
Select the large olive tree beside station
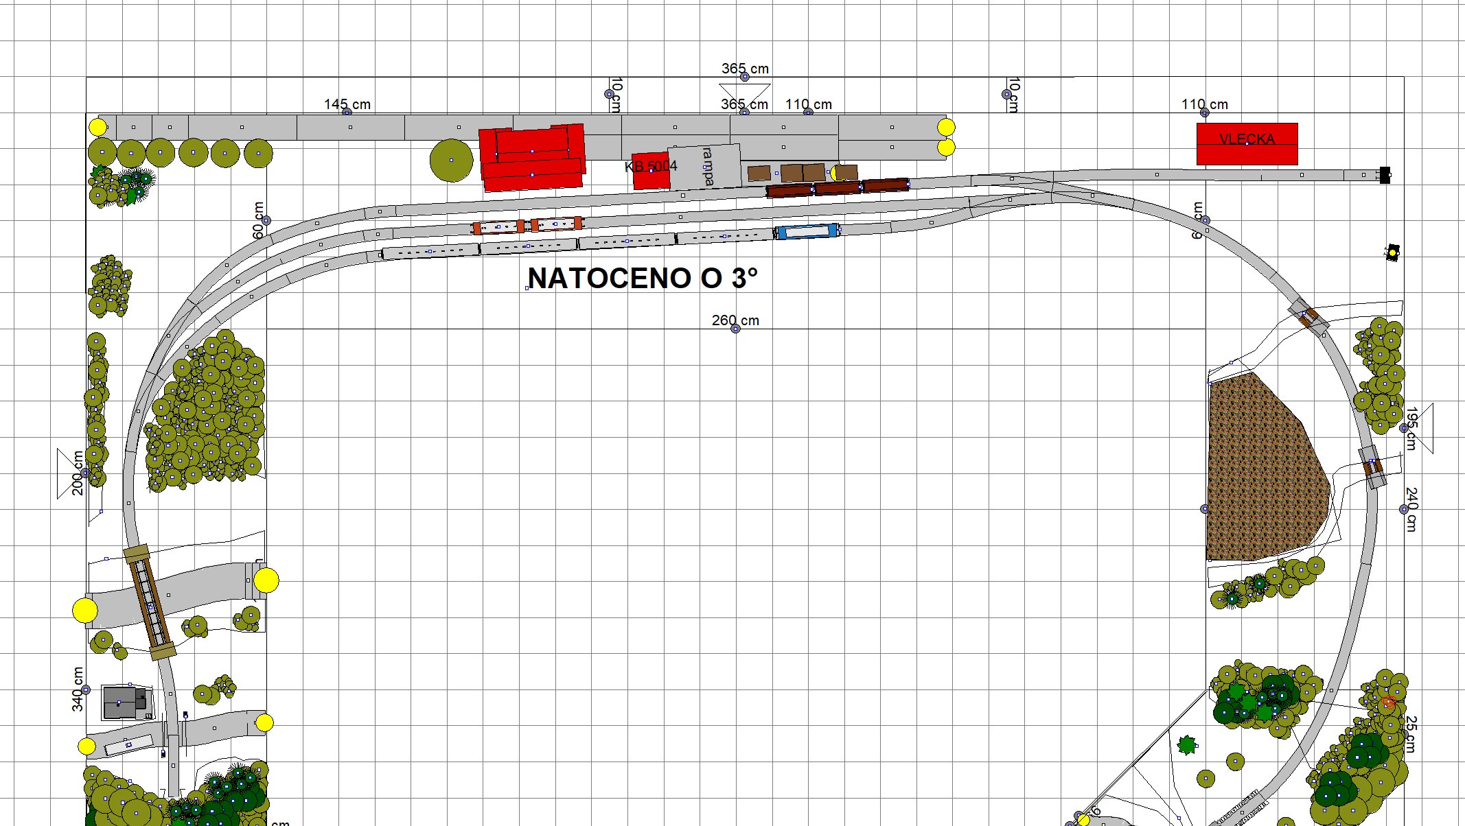[x=451, y=161]
